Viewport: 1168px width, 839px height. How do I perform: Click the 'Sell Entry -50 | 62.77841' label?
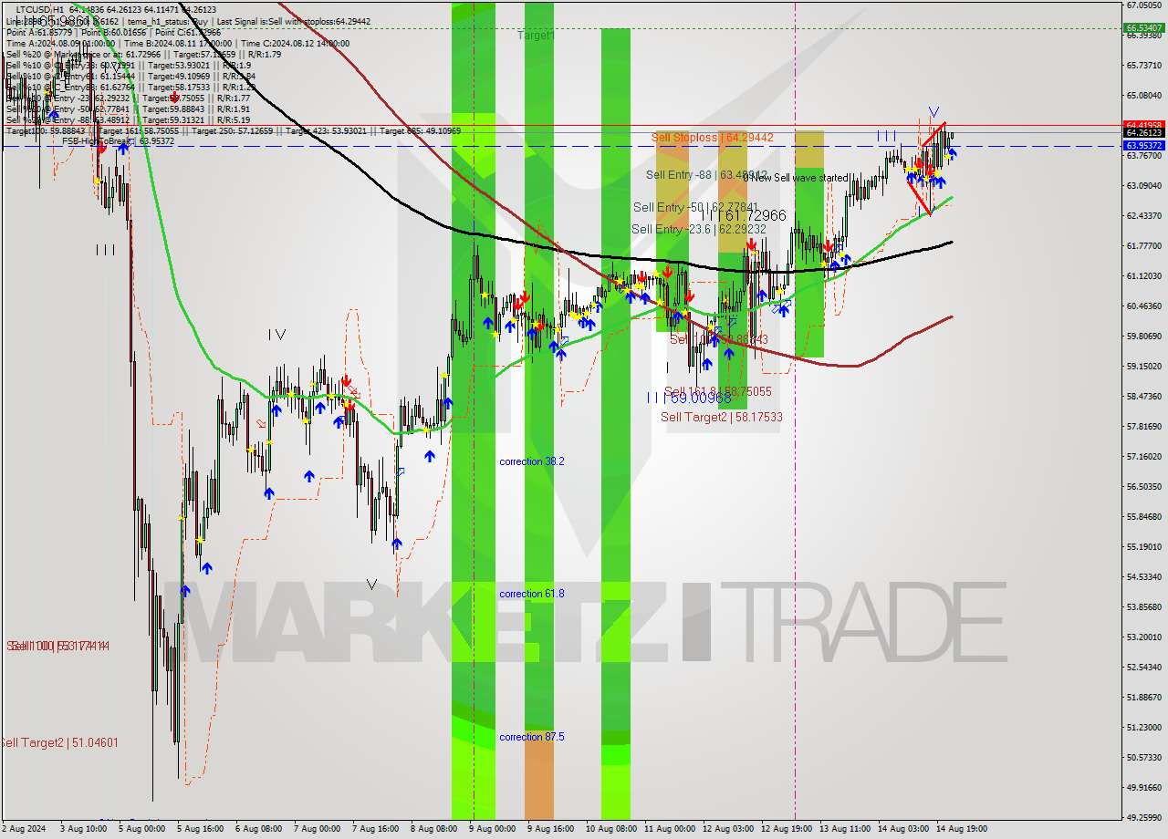coord(696,207)
